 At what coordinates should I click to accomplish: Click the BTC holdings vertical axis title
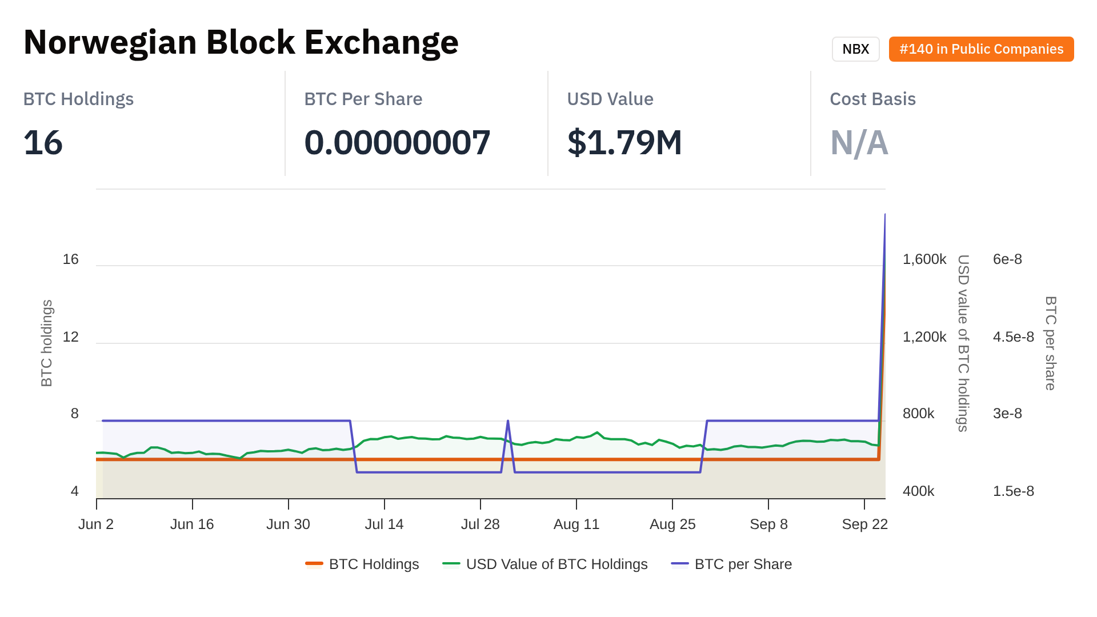(47, 343)
